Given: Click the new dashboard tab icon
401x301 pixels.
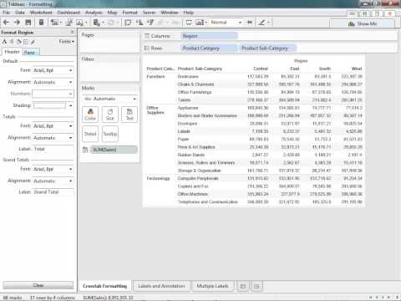Looking at the screenshot, I should click(256, 286).
